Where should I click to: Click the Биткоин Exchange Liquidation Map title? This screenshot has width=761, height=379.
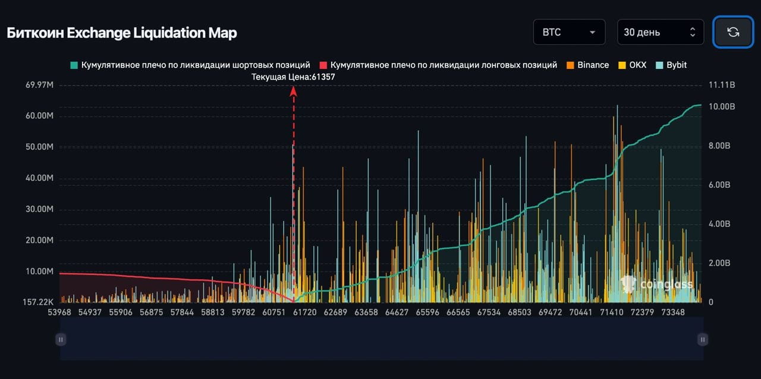(121, 33)
